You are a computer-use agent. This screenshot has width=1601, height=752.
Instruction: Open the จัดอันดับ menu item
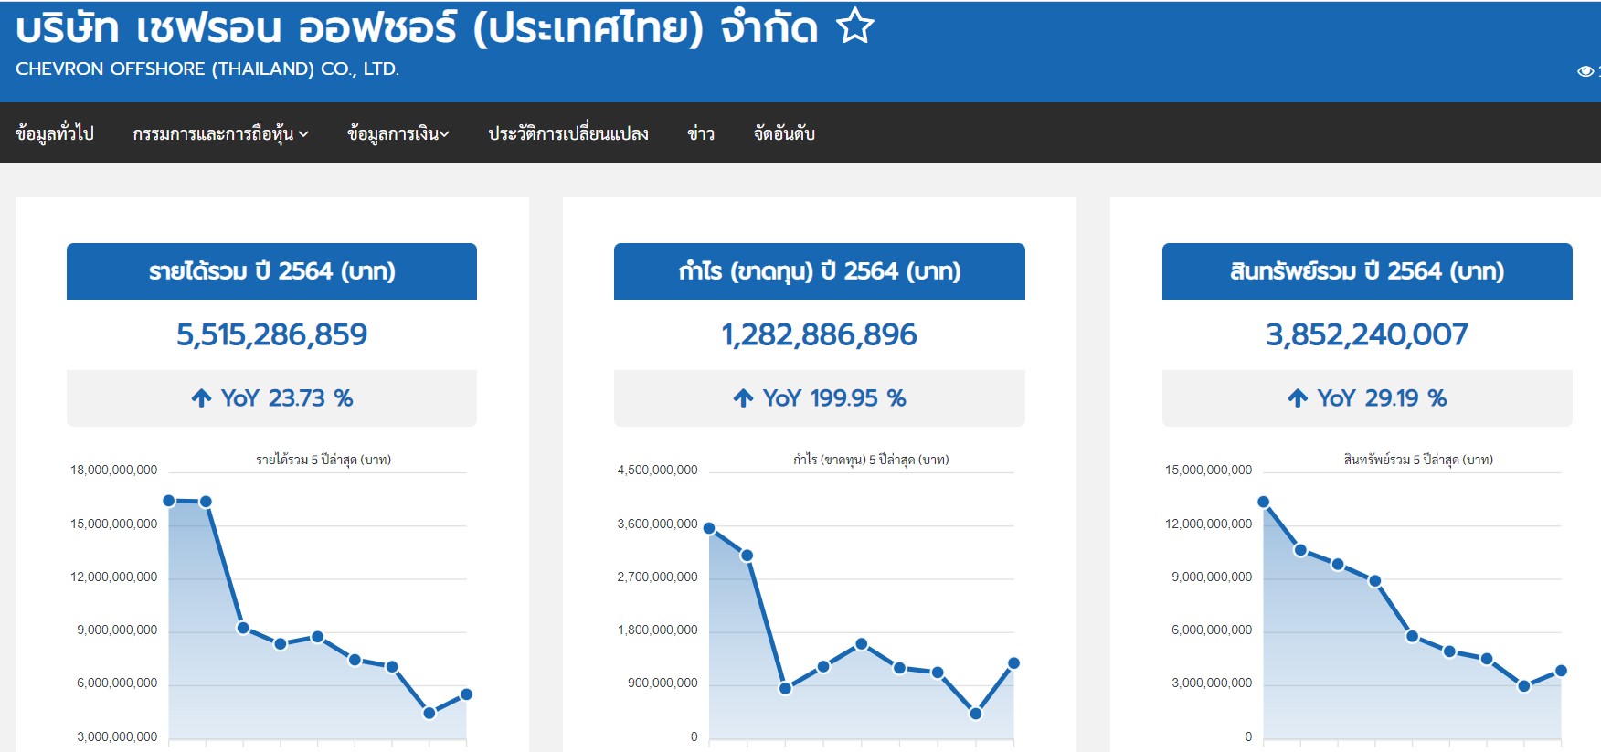coord(784,133)
